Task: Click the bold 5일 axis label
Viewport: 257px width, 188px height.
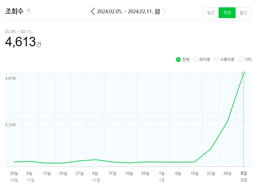Action: tap(244, 173)
